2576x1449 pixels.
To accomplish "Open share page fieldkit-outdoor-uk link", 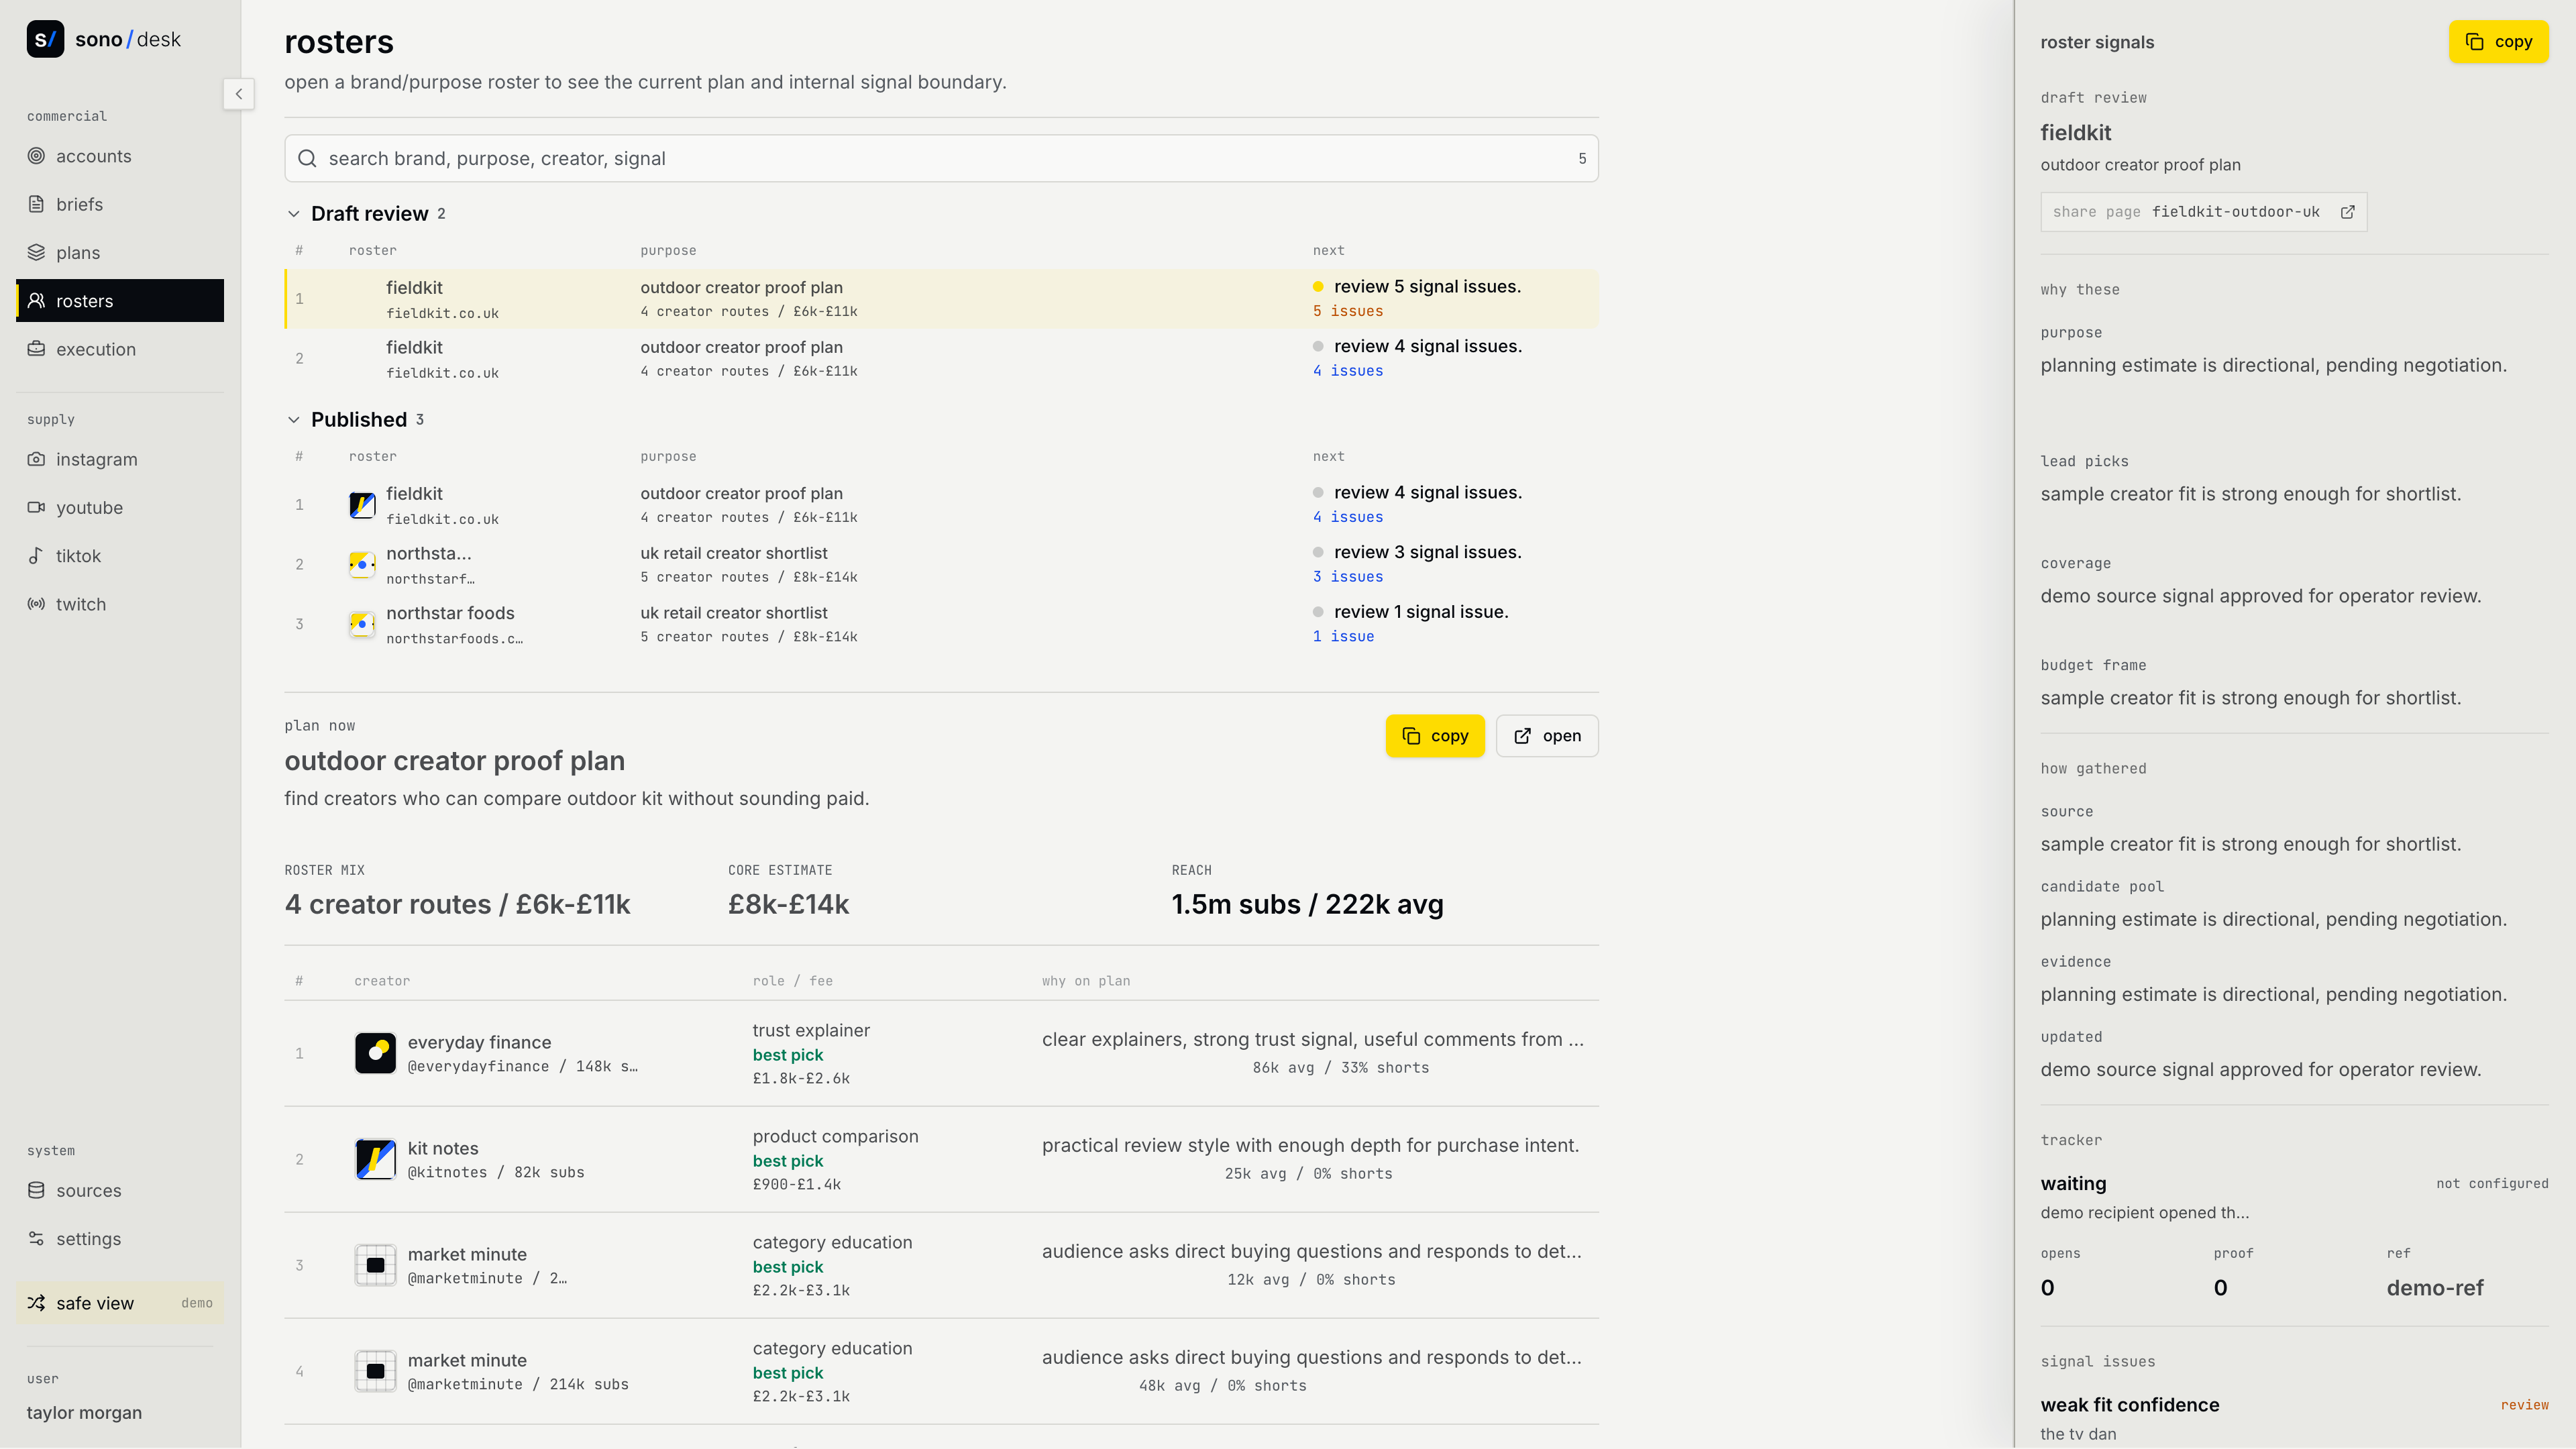I will [x=2203, y=212].
